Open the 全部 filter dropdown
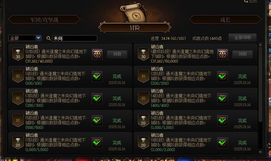Image resolution: width=271 pixels, height=161 pixels. tap(25, 38)
